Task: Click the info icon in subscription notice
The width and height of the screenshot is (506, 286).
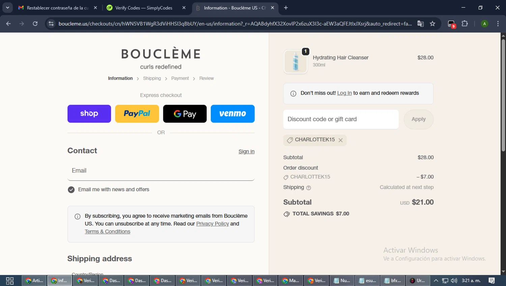Action: [78, 216]
